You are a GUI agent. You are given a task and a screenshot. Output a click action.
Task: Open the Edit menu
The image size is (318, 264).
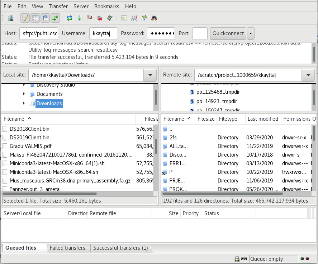pos(22,6)
